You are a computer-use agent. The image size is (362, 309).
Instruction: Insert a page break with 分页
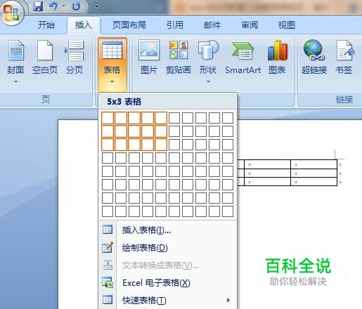(x=75, y=58)
